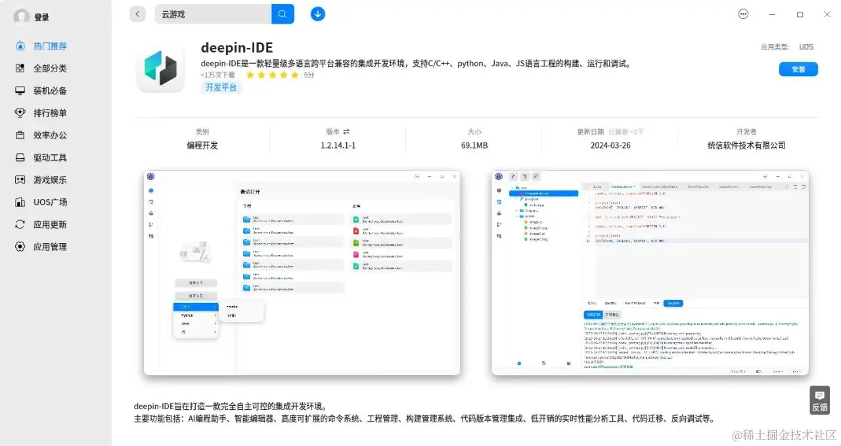
Task: Click the 安装 install button
Action: [798, 69]
